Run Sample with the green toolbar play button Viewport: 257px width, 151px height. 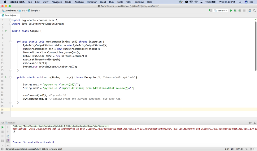coord(231,11)
